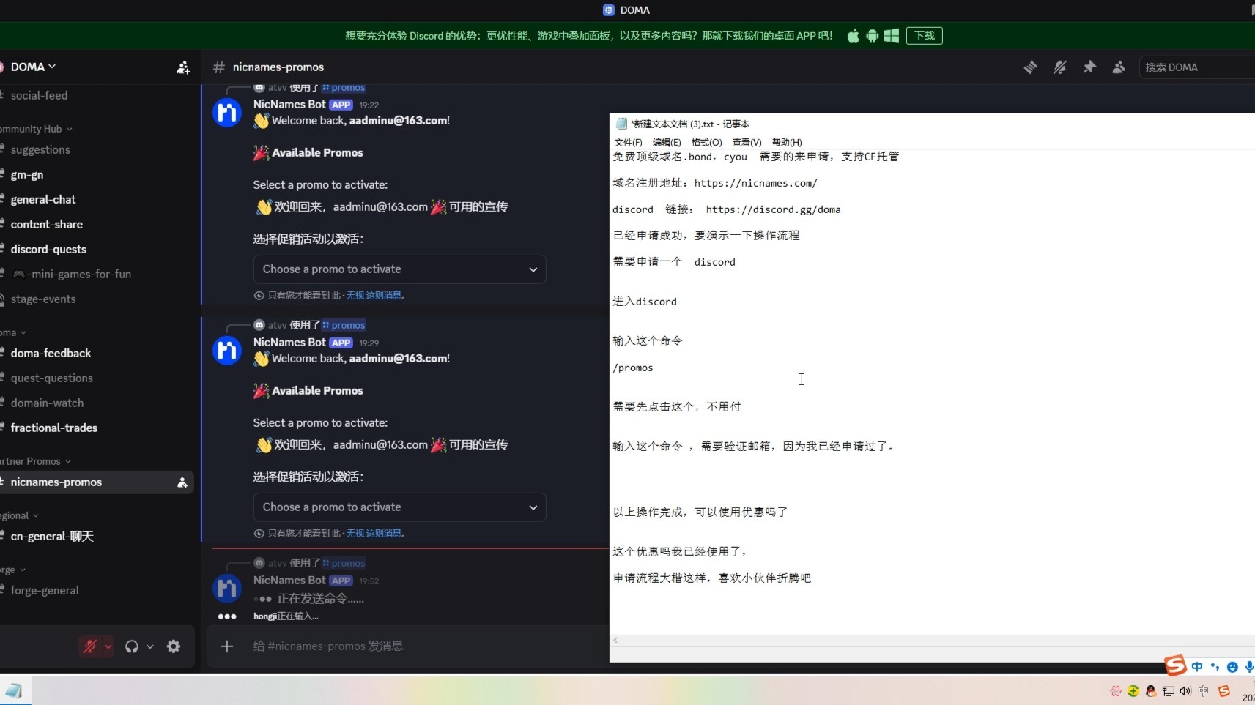The width and height of the screenshot is (1255, 705).
Task: Open microphone options arrow
Action: coord(108,646)
